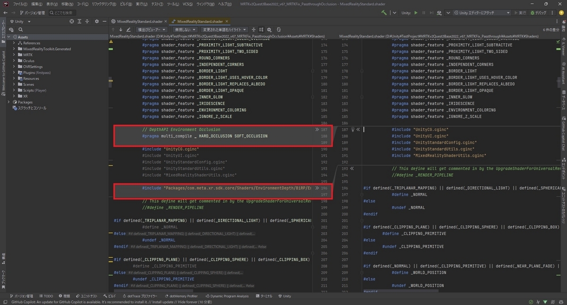Open the VCS menu
The height and width of the screenshot is (305, 567).
pos(187,4)
